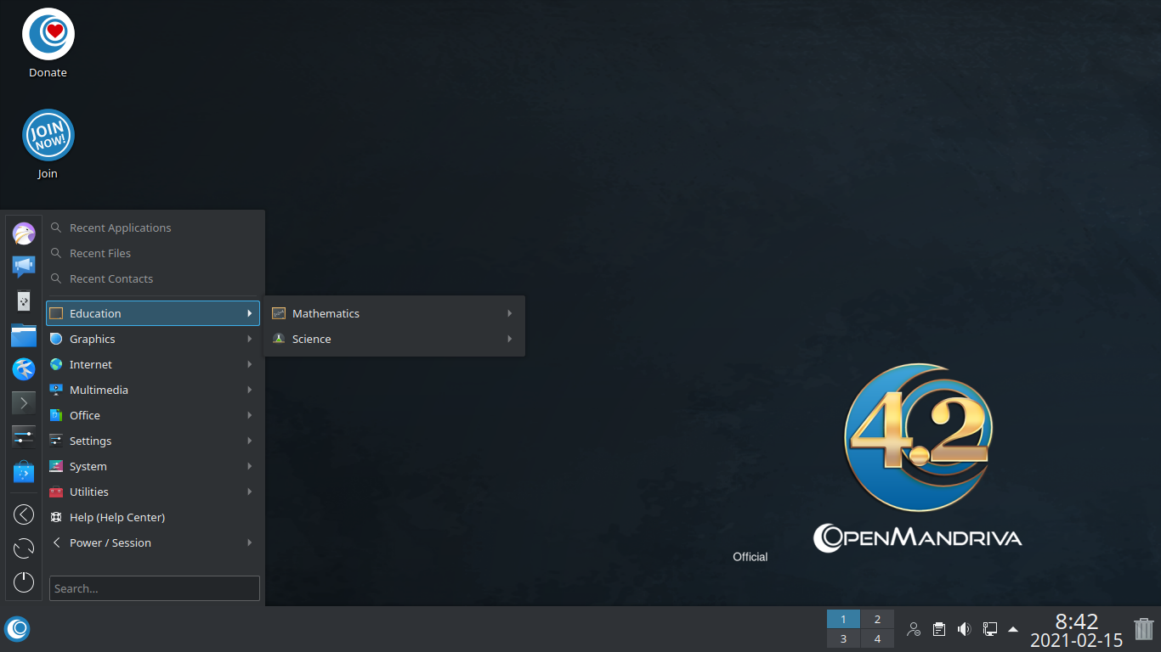The image size is (1161, 652).
Task: Launch the terminal prompt favorite icon
Action: pyautogui.click(x=24, y=402)
